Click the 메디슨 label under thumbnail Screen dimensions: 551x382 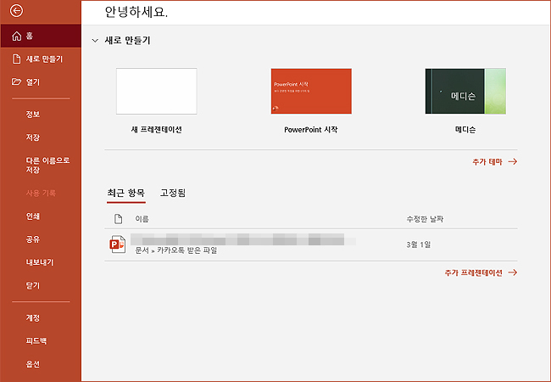coord(465,129)
